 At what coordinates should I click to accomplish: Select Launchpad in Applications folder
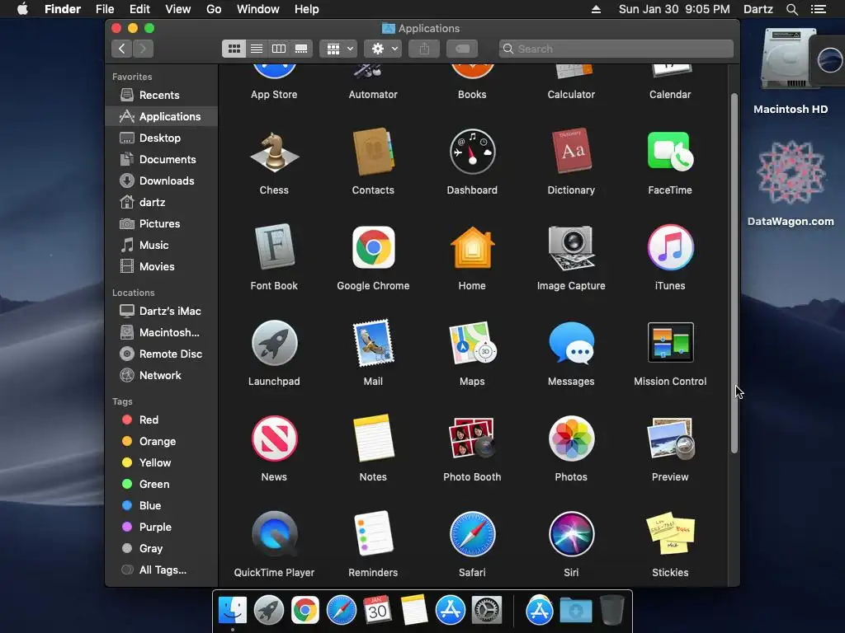coord(274,344)
